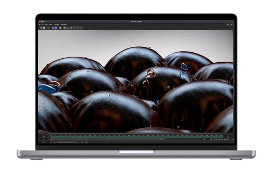The image size is (269, 170).
Task: Select the half-circle contrast display icon
Action: [x=60, y=28]
